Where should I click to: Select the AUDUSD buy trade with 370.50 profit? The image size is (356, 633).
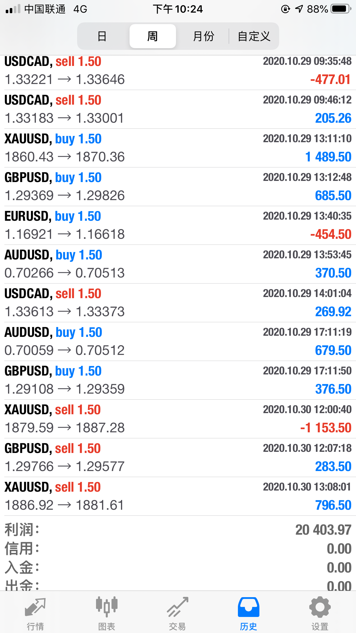click(x=178, y=264)
